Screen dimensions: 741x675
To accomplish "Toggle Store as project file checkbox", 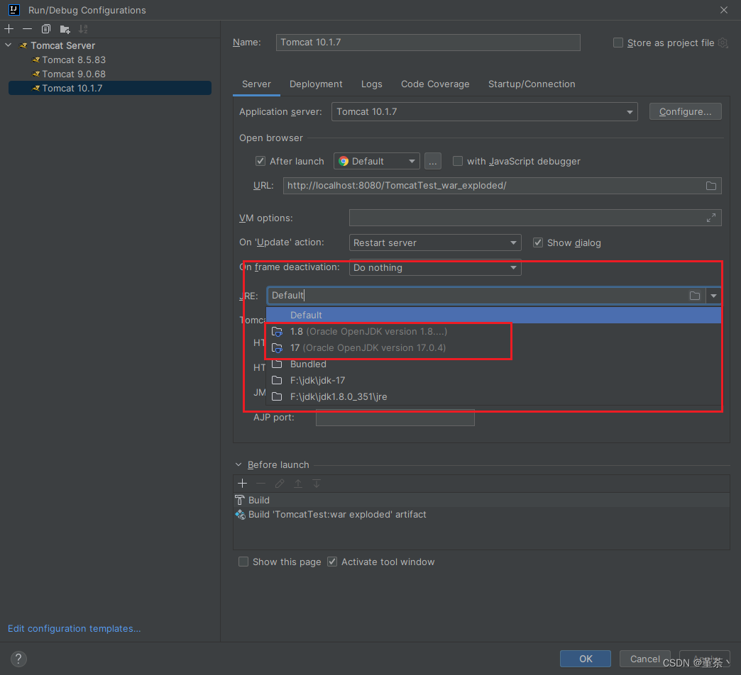I will (618, 43).
